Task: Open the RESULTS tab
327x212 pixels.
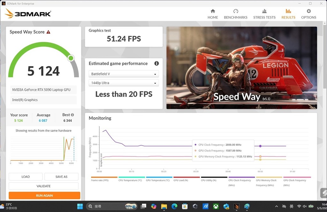Action: point(288,14)
